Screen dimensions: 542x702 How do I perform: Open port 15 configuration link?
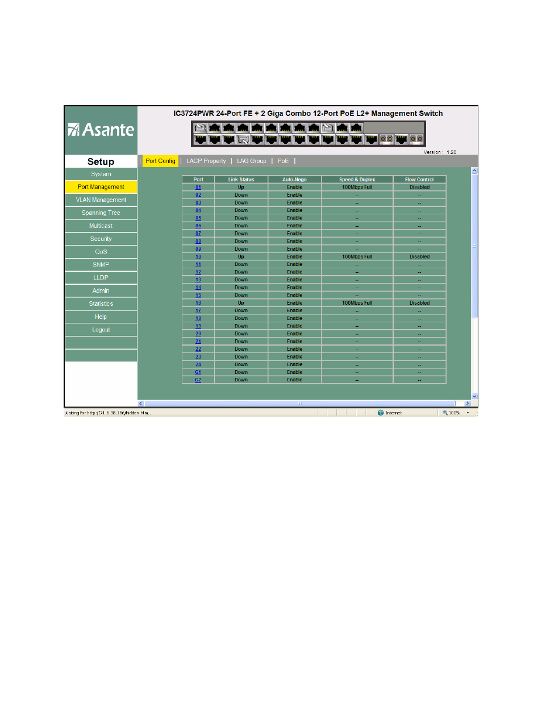[x=198, y=295]
